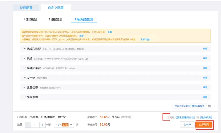Click the 立即购买 button
The image size is (221, 133).
[204, 124]
